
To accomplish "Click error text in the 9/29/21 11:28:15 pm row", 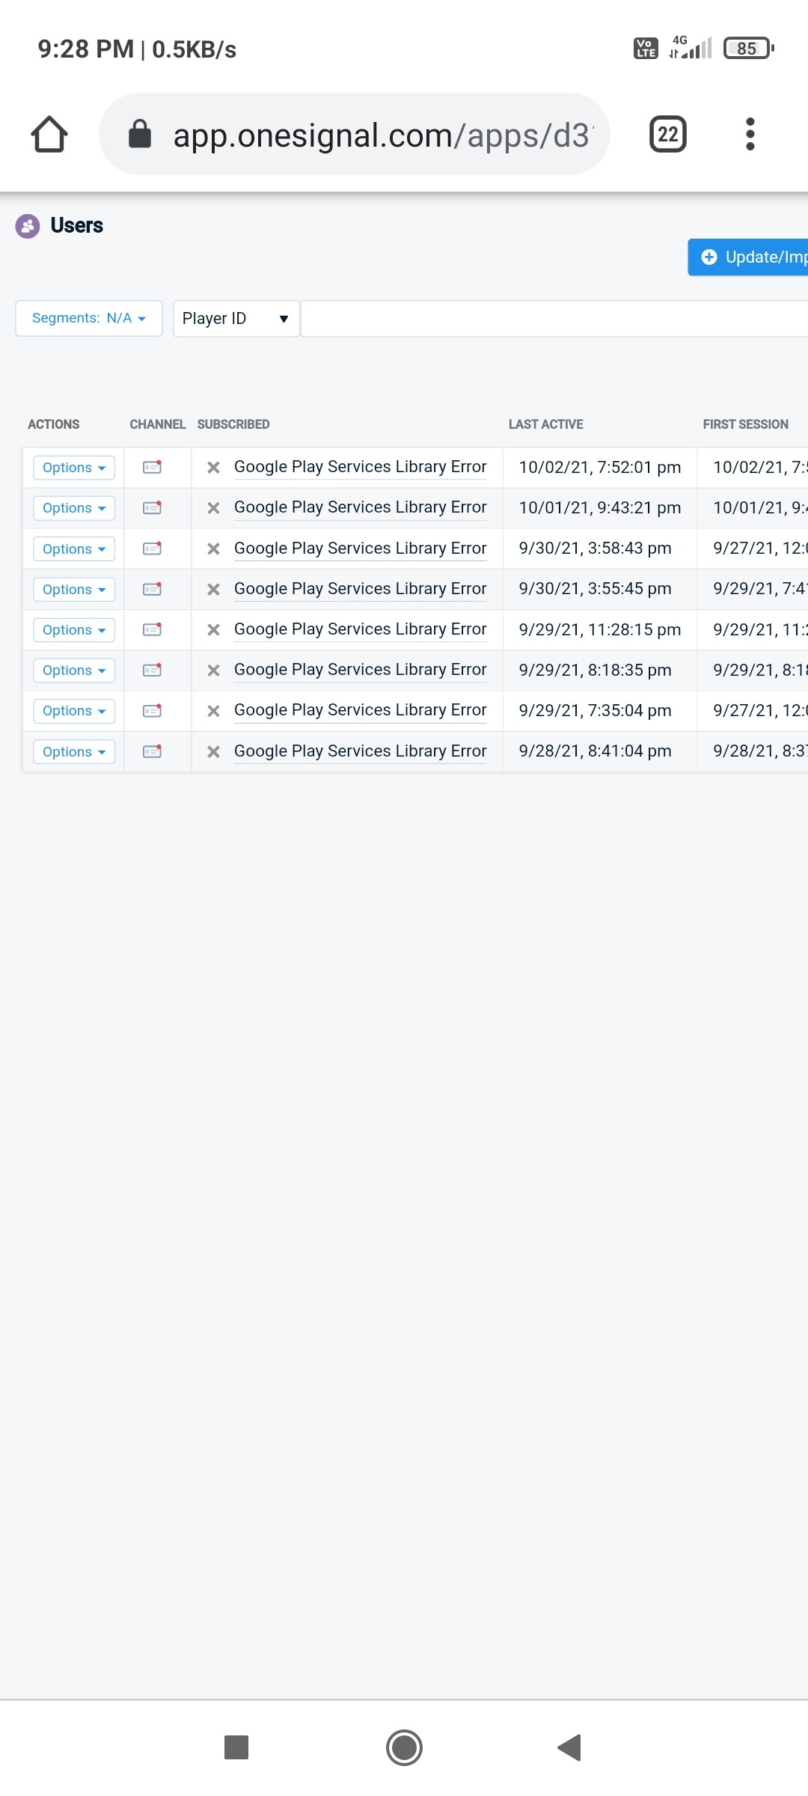I will point(361,629).
